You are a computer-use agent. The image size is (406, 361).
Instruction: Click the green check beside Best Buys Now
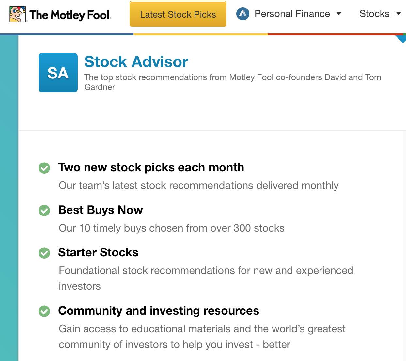point(44,211)
